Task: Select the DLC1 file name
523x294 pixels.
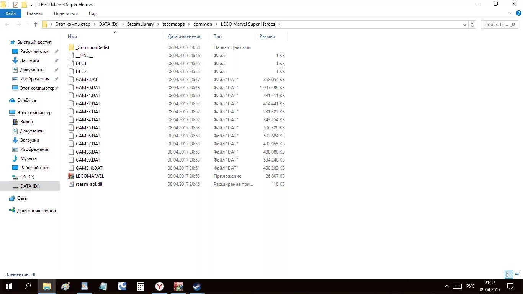Action: pyautogui.click(x=81, y=64)
